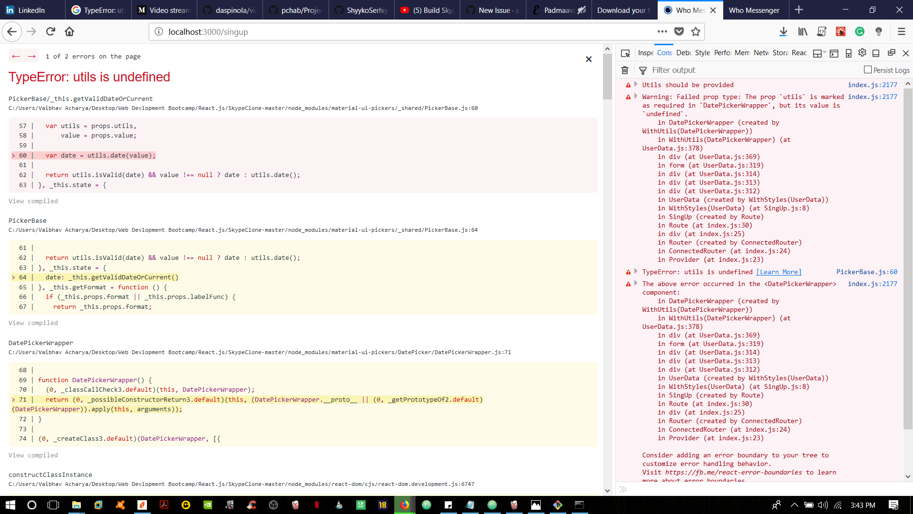Select the Pick an element inspector icon
This screenshot has height=514, width=913.
click(626, 53)
